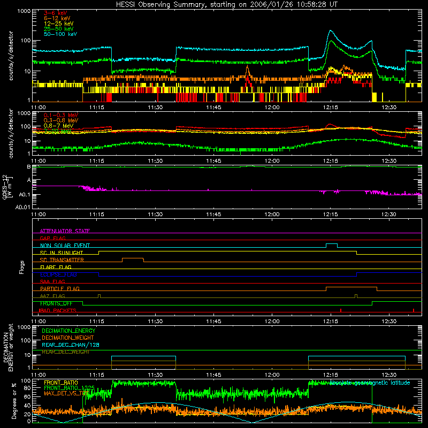Image resolution: width=428 pixels, height=428 pixels.
Task: Click the 'DECIMATION ENERGY or weight' axis label
Action: 8,347
